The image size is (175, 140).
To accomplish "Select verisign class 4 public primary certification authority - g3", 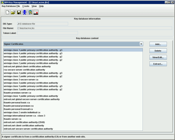I will [x=73, y=53].
